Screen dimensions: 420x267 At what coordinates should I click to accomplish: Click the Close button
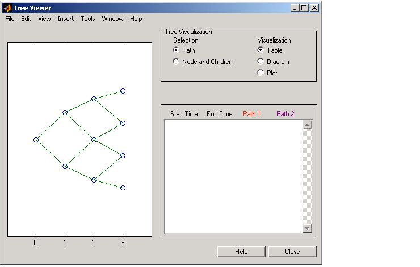point(292,252)
